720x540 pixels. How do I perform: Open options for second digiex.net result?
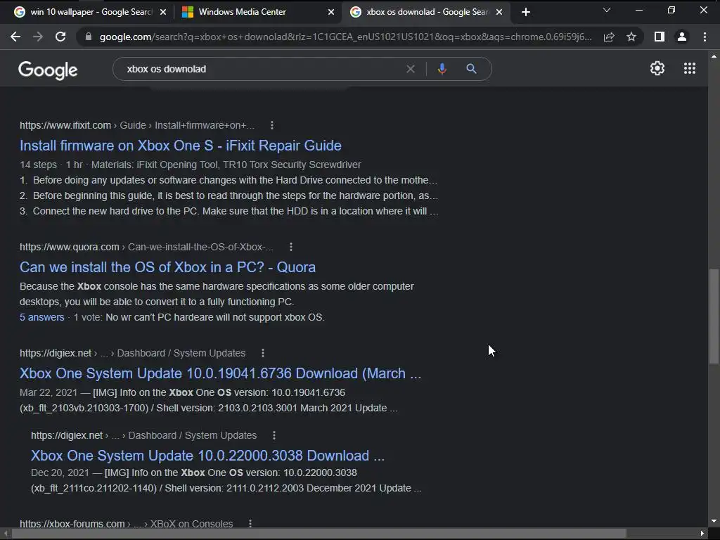(274, 435)
